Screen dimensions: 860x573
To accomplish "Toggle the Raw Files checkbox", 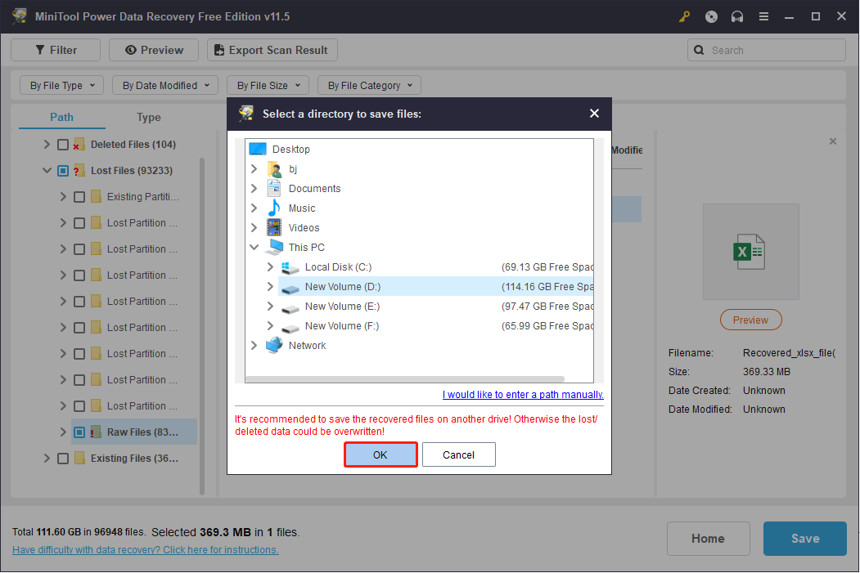I will [79, 432].
